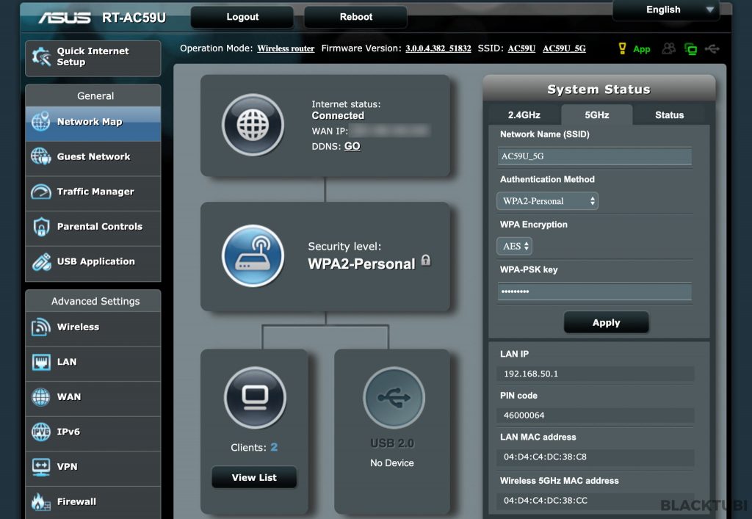
Task: Click the Network Map globe pin icon
Action: [x=41, y=121]
